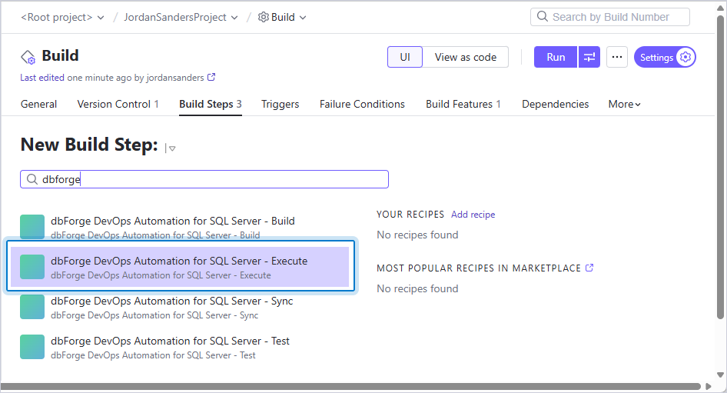The width and height of the screenshot is (727, 393).
Task: Select dbForge DevOps Automation for SQL Server - Execute
Action: 180,267
